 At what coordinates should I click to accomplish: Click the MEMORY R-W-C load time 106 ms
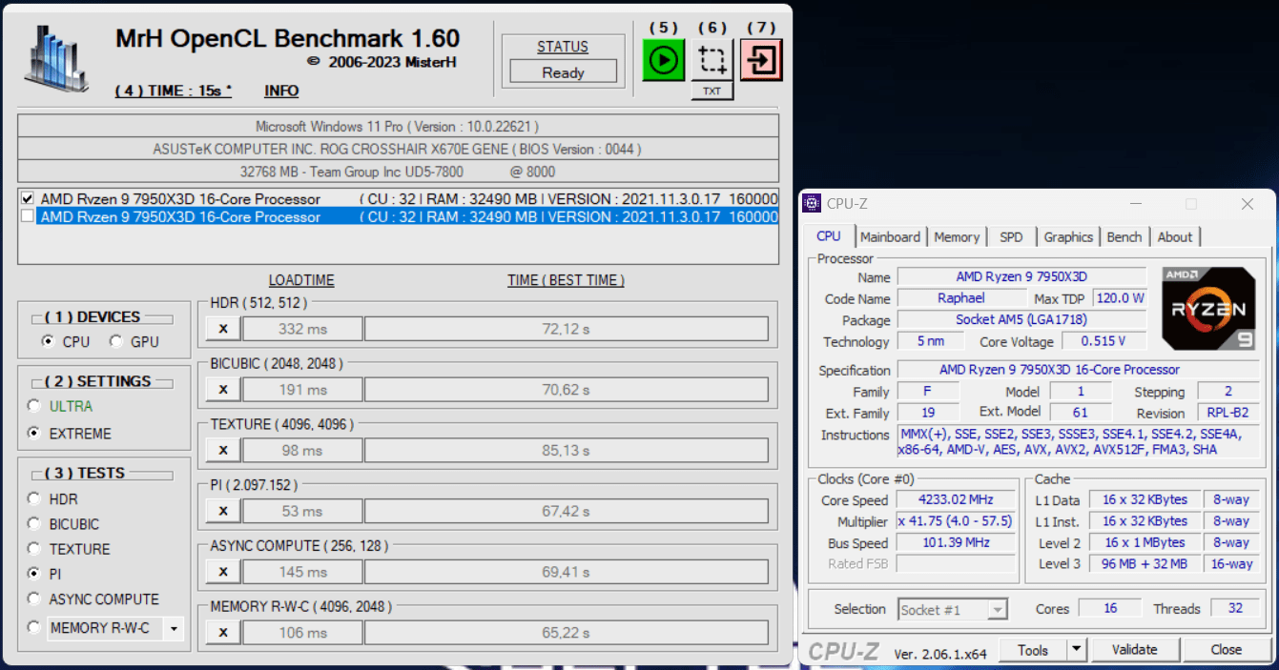(302, 632)
